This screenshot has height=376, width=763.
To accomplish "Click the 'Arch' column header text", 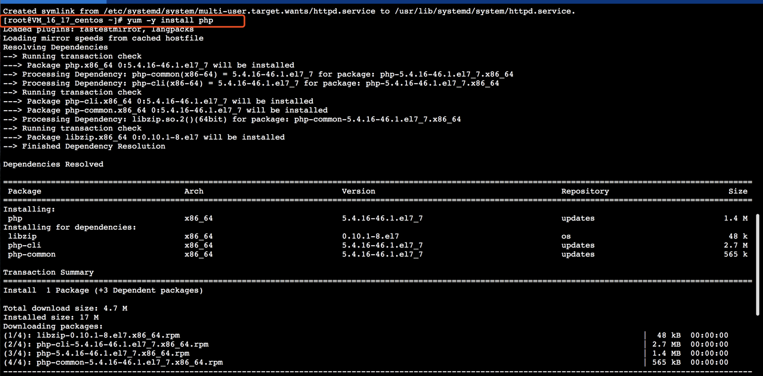I will (194, 191).
